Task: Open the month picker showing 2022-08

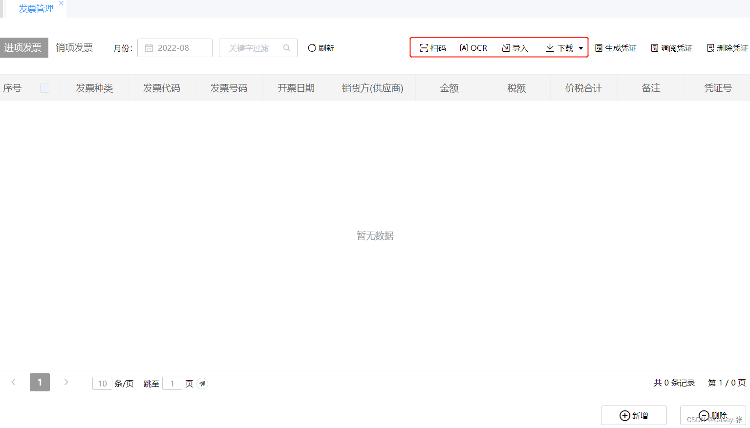Action: click(175, 48)
